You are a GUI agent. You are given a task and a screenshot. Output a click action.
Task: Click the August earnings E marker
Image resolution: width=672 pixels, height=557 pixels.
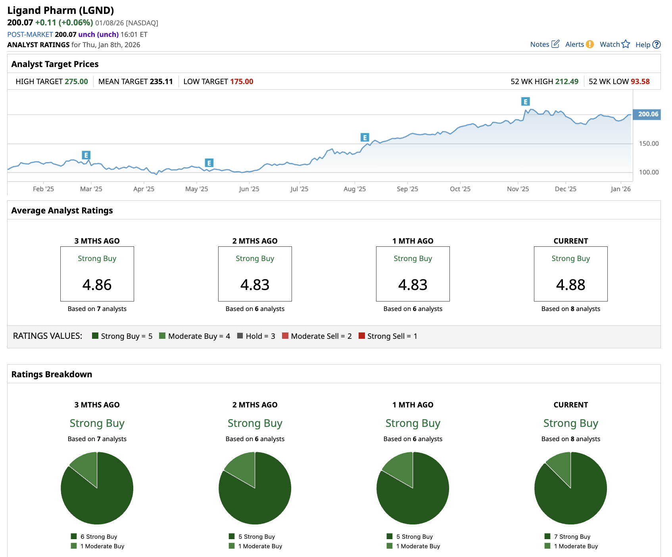coord(365,137)
